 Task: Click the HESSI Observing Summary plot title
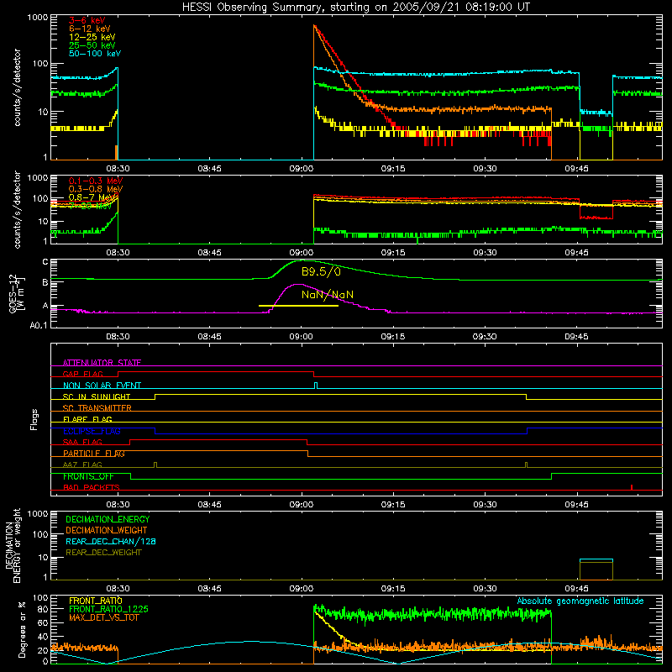tap(355, 8)
